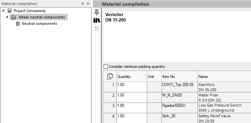This screenshot has height=123, width=251.
Task: Select row number 3 header
Action: click(x=110, y=108)
